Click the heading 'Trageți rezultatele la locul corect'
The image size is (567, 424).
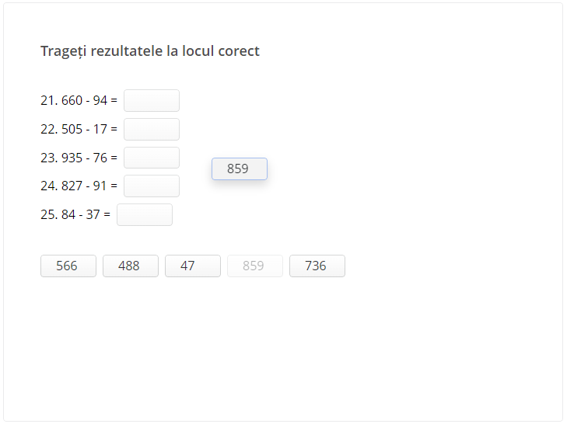point(150,51)
